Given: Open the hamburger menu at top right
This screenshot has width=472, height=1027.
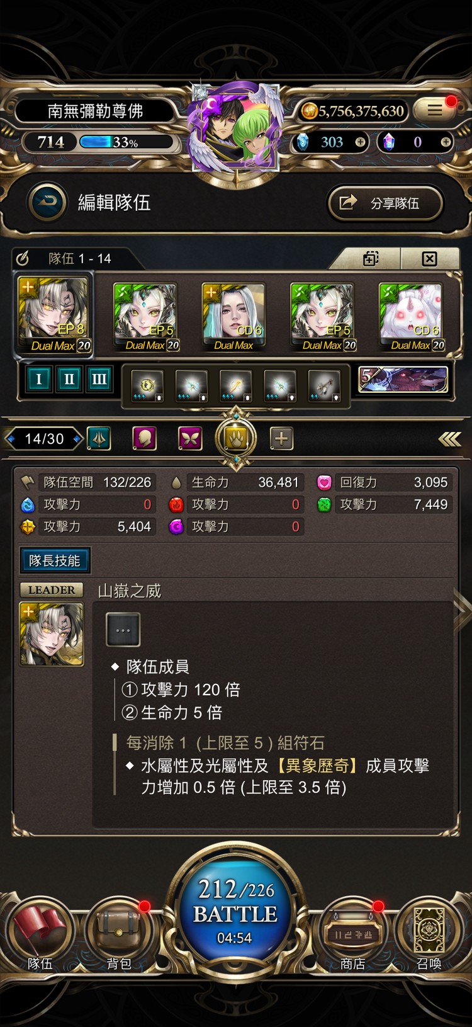Looking at the screenshot, I should point(435,110).
